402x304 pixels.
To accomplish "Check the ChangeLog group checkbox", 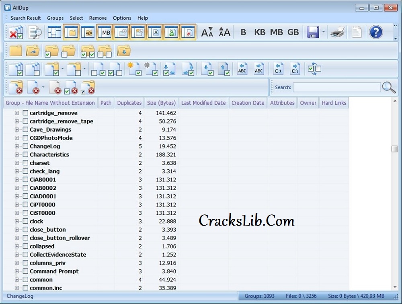I will [25, 146].
